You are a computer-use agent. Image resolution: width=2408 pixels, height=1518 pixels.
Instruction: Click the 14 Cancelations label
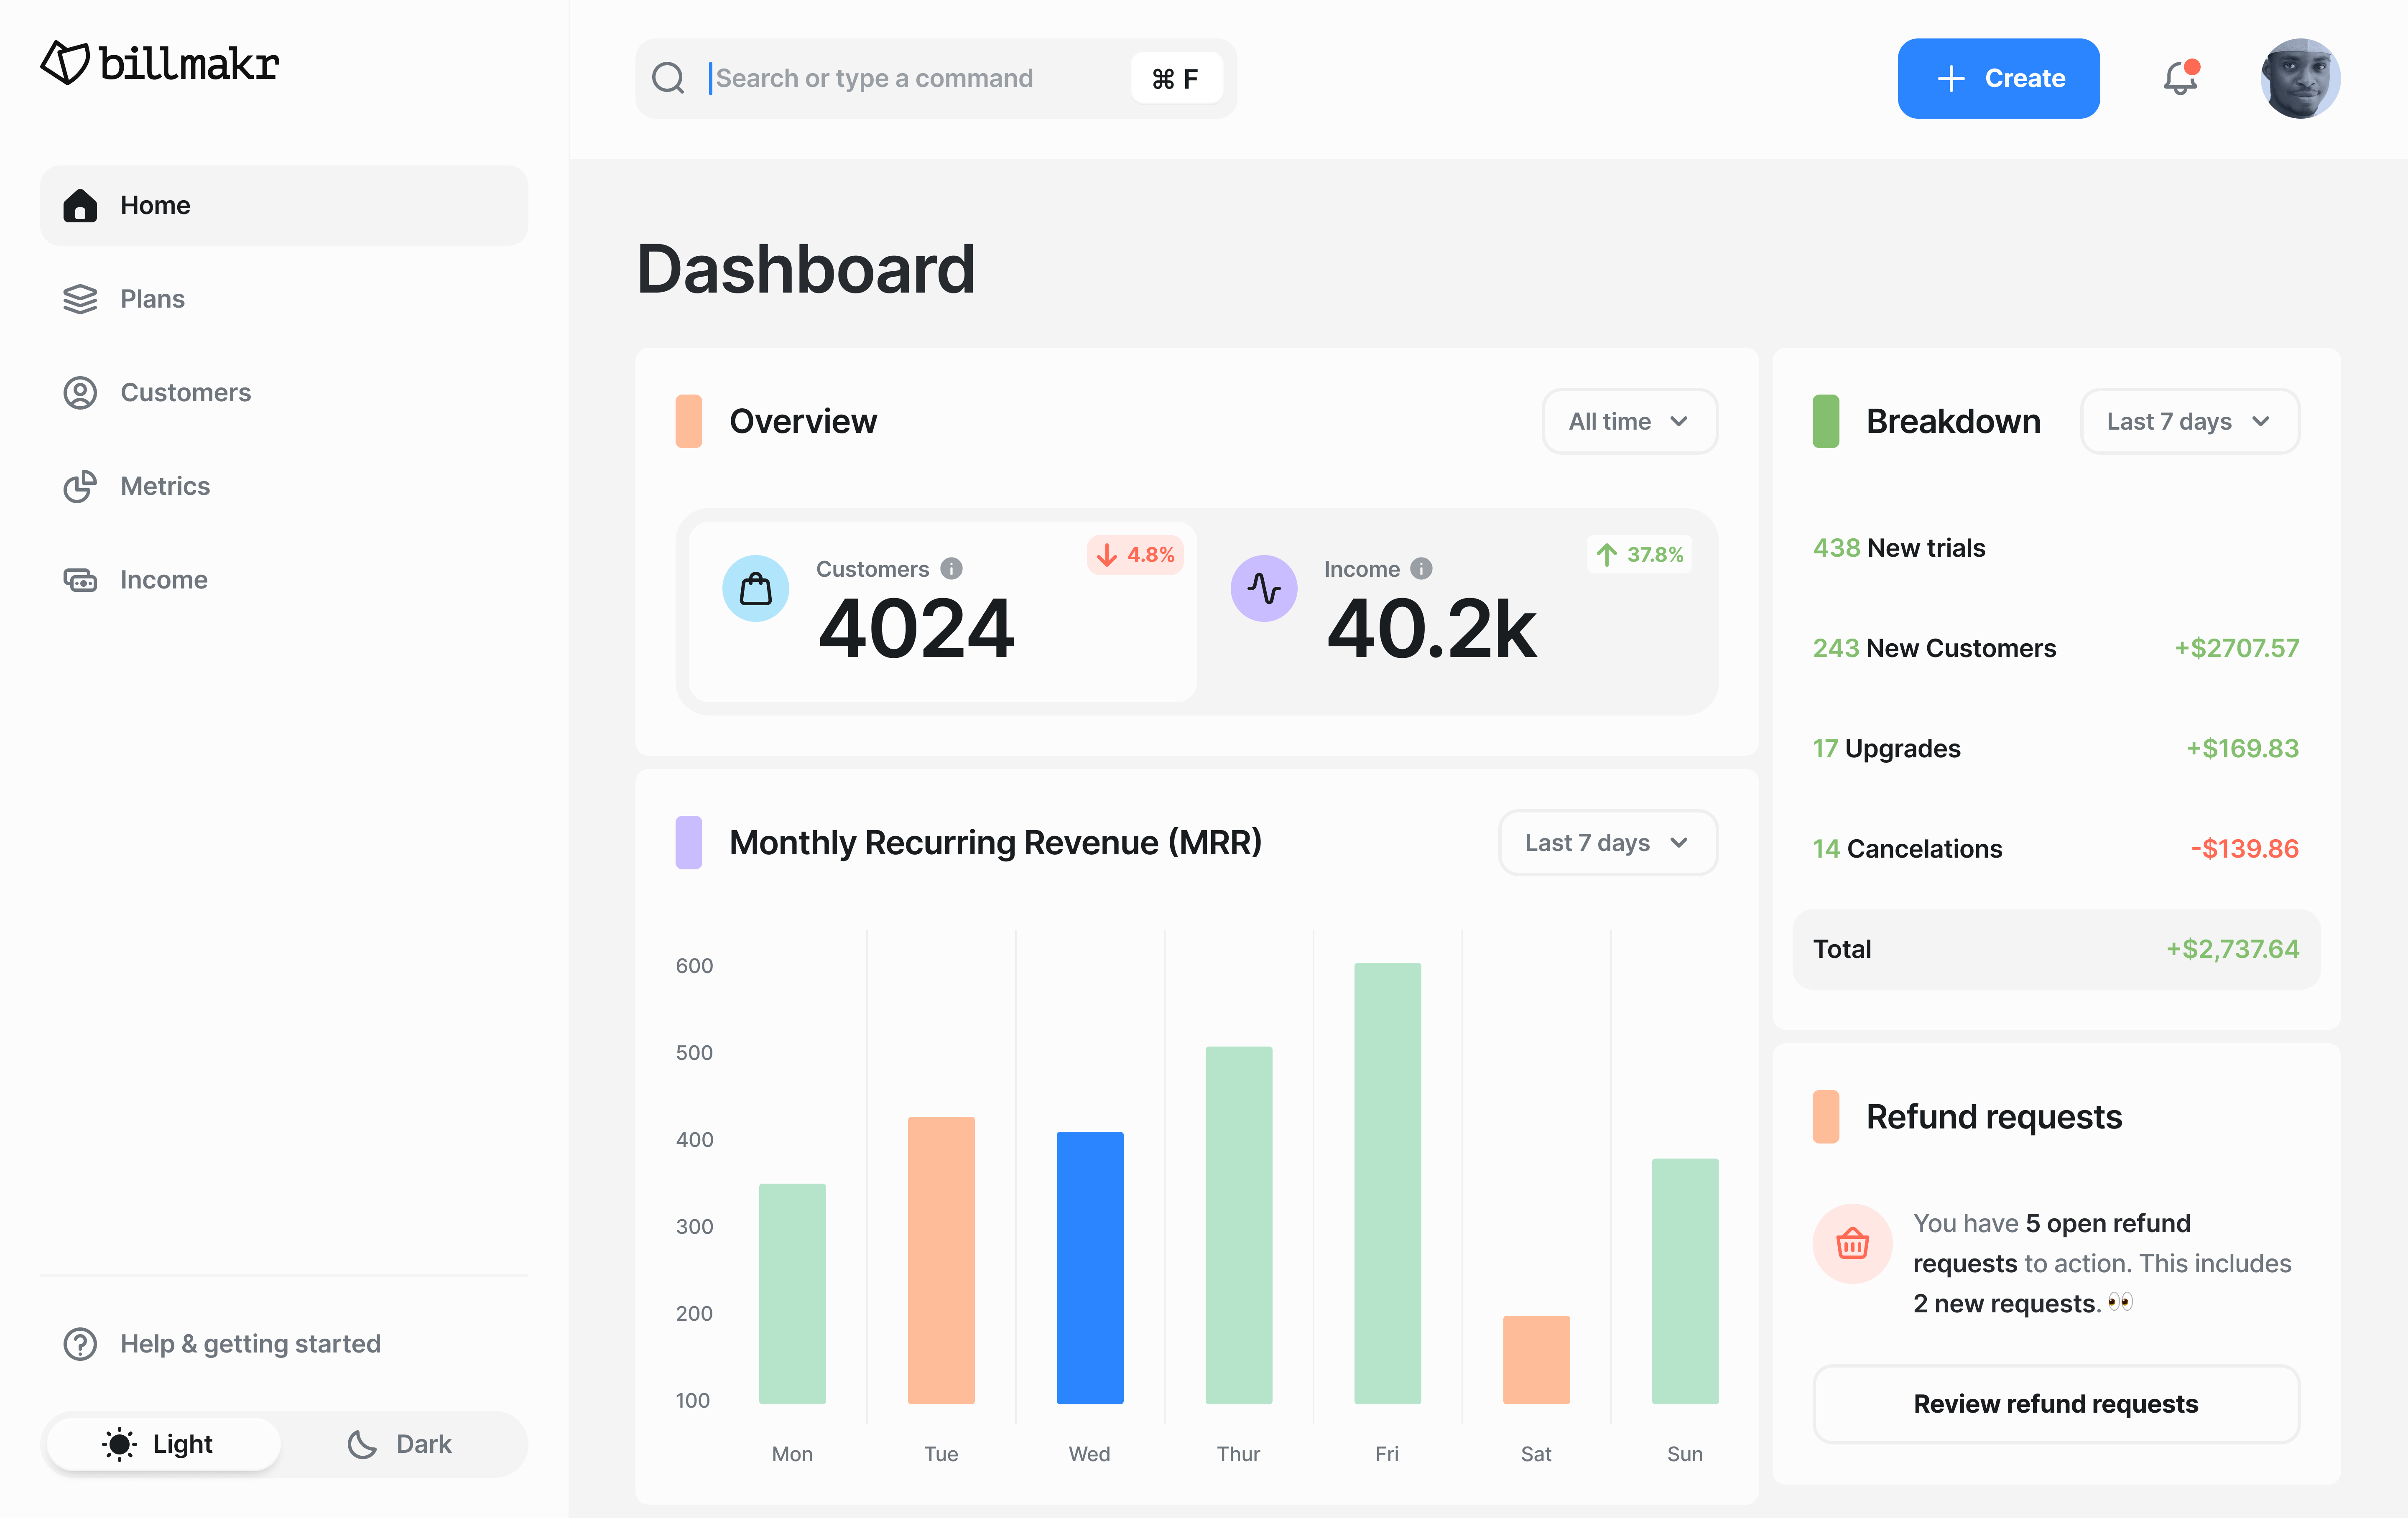1907,848
